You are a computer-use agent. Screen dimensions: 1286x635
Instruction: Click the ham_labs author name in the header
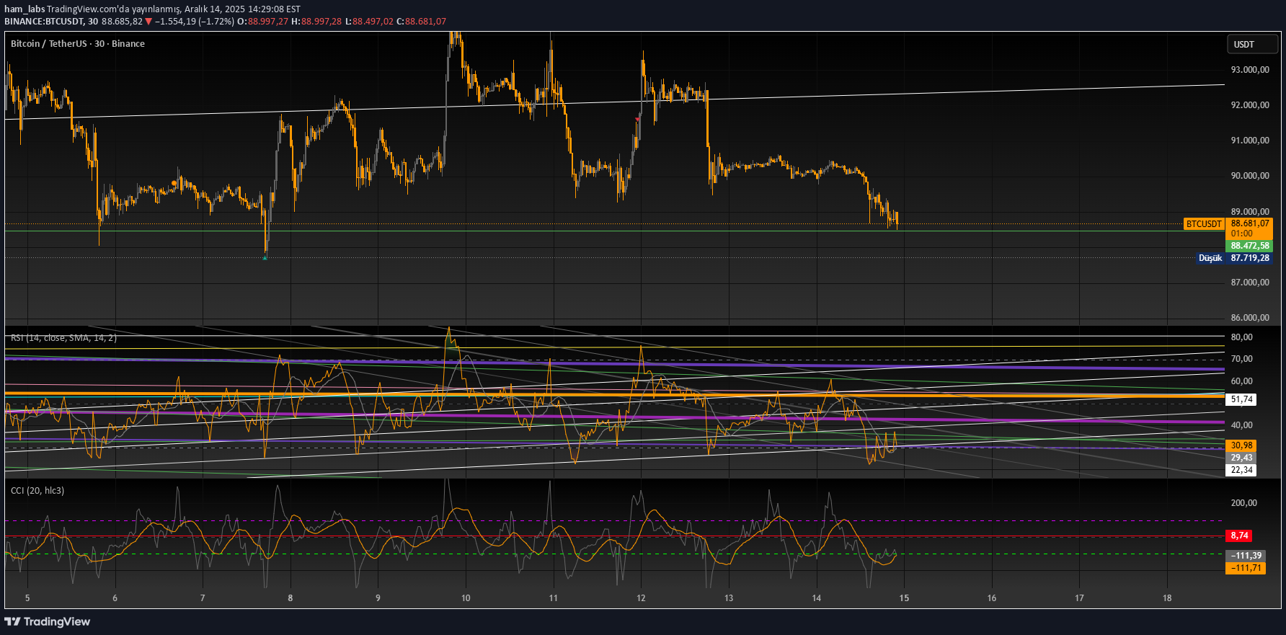tap(25, 9)
